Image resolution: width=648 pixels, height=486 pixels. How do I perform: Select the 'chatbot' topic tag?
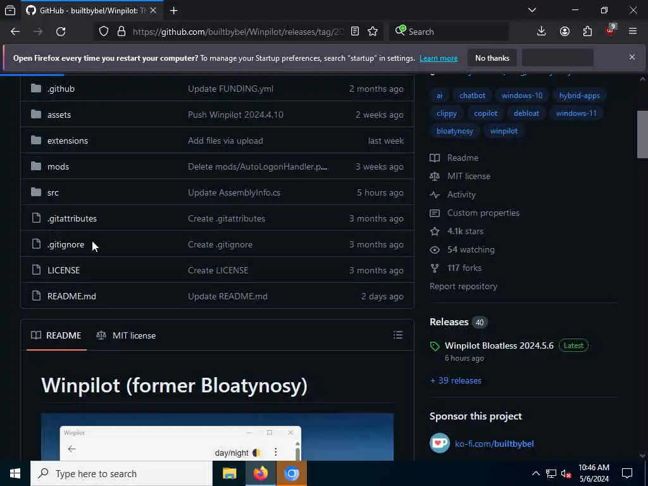click(x=472, y=96)
